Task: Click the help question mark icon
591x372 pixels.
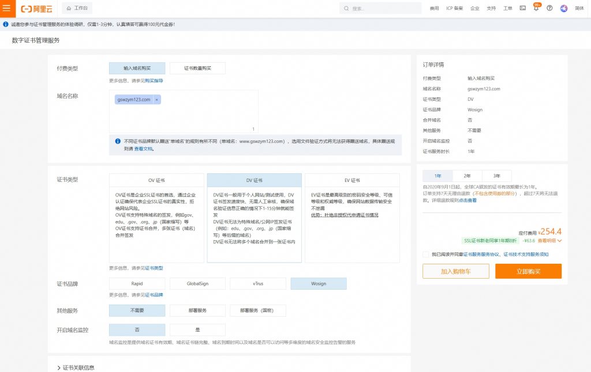Action: 549,9
